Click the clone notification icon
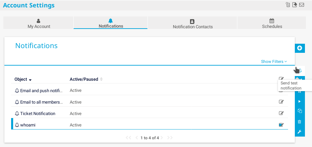This screenshot has height=147, width=312. pos(300,111)
